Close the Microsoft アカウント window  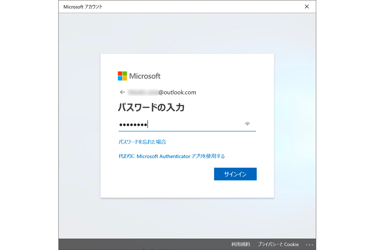[x=307, y=7]
